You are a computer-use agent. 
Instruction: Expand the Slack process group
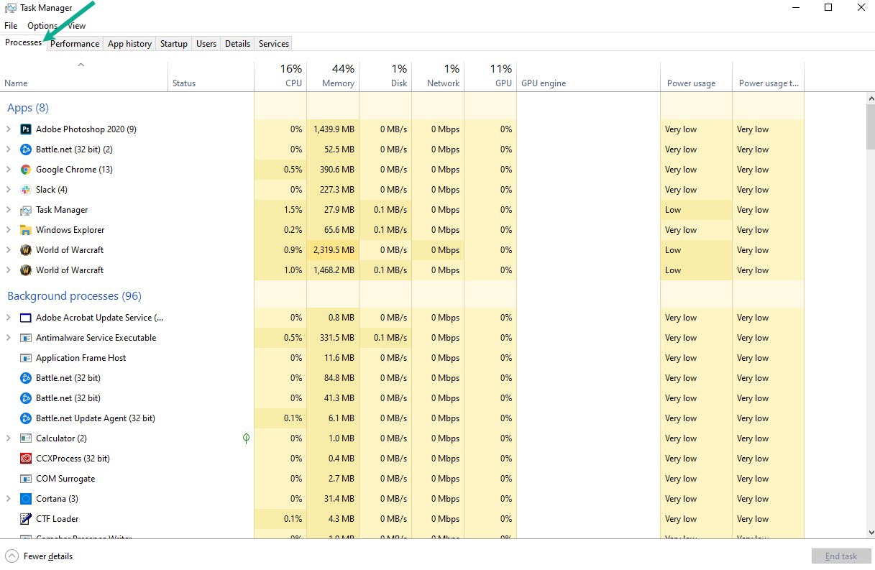click(10, 190)
